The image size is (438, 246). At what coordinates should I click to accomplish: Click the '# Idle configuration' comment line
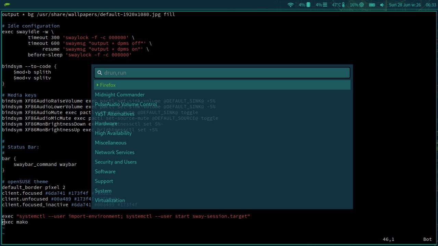tap(31, 26)
